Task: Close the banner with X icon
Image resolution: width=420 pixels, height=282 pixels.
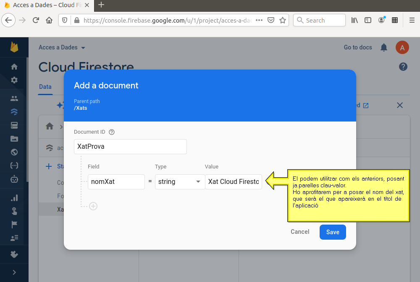Action: 400,105
